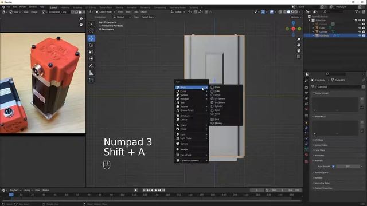Open the Modifiers wrench properties tab
The width and height of the screenshot is (367, 206).
(306, 128)
